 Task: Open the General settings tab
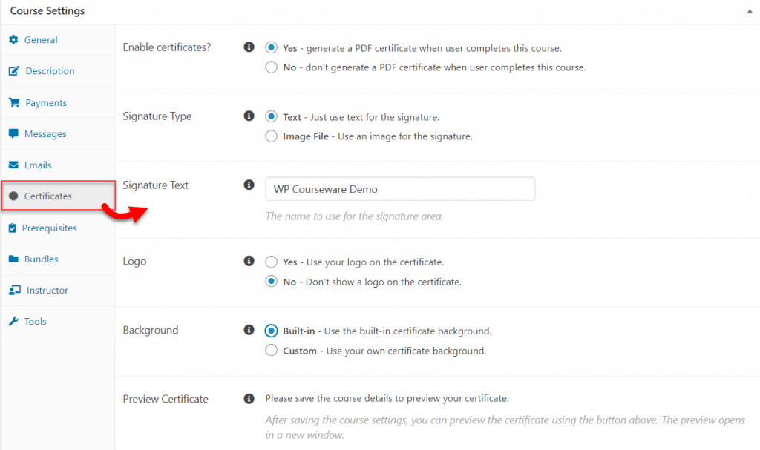(x=40, y=40)
